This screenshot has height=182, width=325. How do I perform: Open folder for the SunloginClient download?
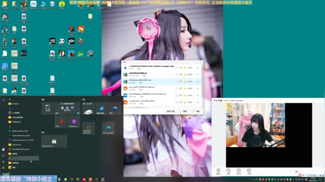tap(188, 102)
